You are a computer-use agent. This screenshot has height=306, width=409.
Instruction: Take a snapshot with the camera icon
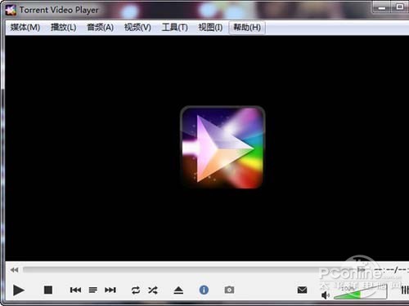click(229, 290)
